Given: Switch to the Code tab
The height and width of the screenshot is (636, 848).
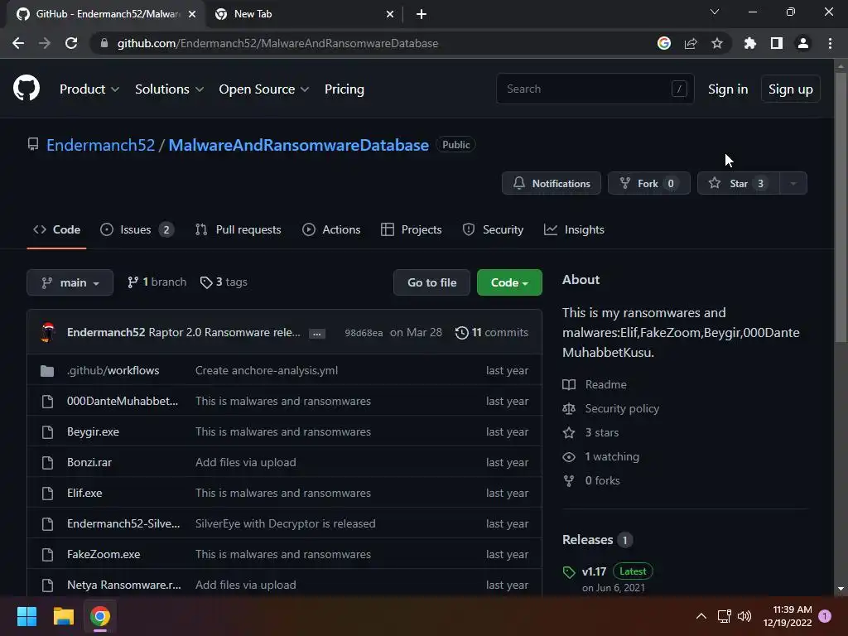Looking at the screenshot, I should pos(57,230).
